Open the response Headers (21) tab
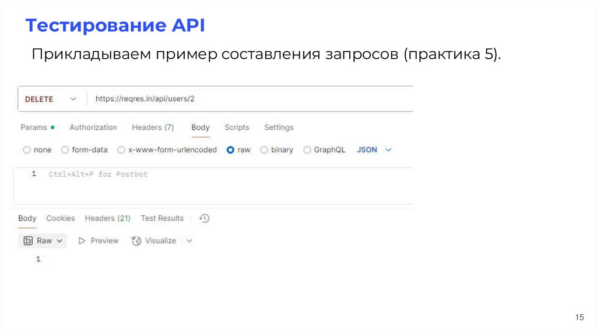 [x=107, y=218]
